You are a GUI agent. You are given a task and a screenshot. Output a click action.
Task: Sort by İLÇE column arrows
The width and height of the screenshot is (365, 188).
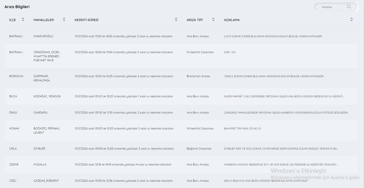(23, 20)
